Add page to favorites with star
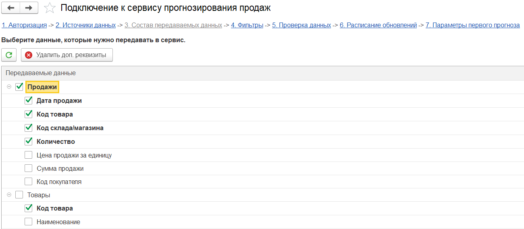This screenshot has width=524, height=229. click(50, 8)
